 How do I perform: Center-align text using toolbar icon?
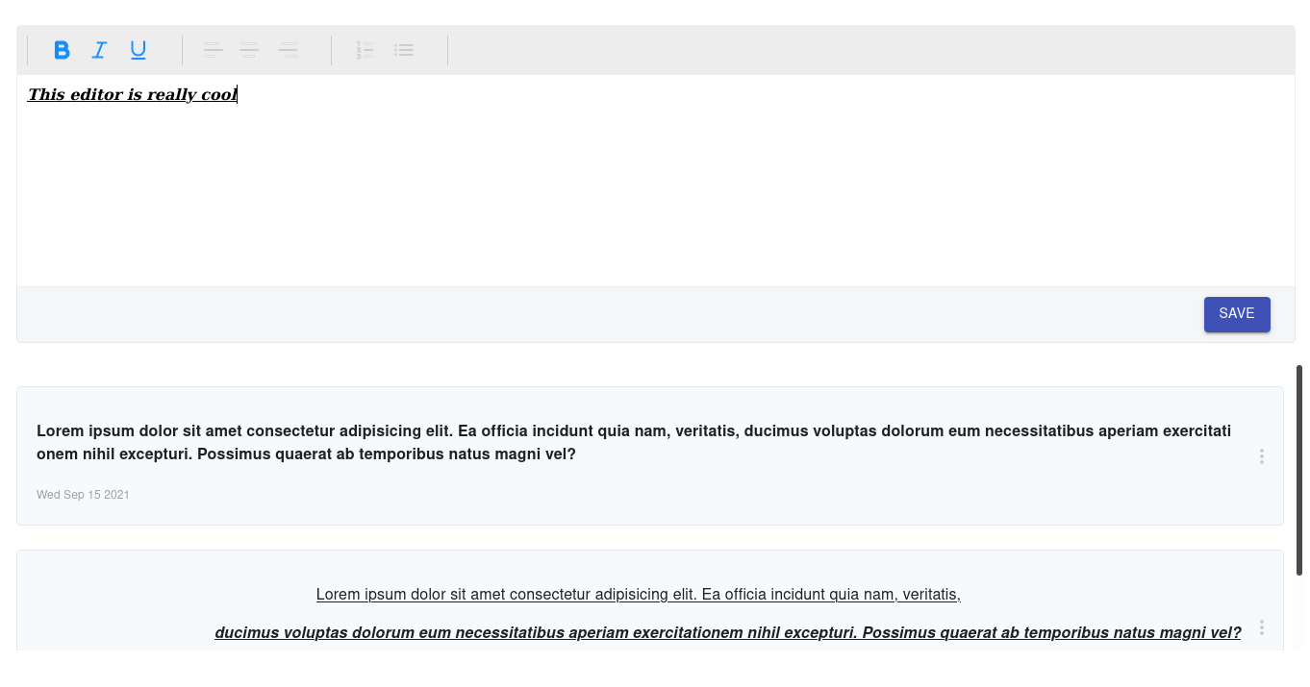tap(249, 50)
